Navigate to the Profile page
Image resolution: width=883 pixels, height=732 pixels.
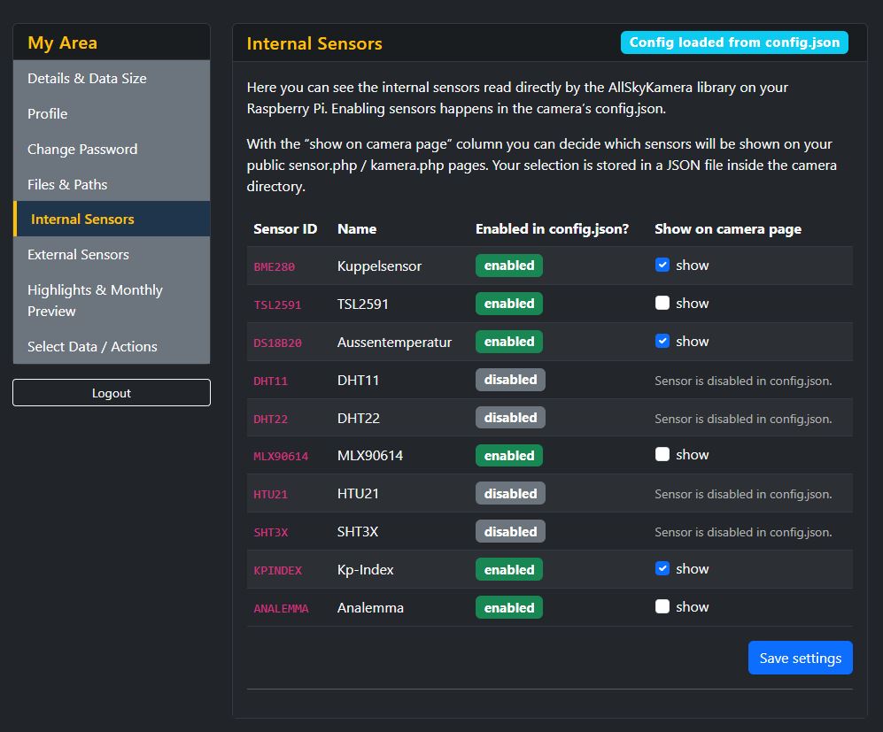pyautogui.click(x=47, y=113)
